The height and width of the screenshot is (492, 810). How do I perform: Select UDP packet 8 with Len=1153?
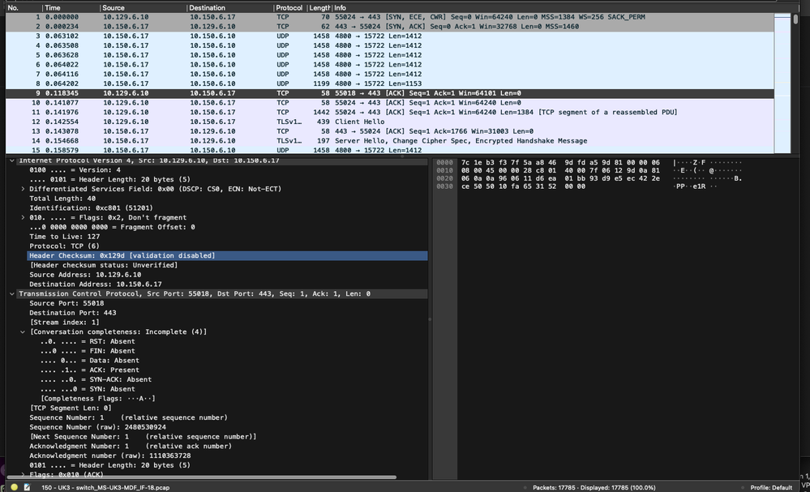coord(390,83)
